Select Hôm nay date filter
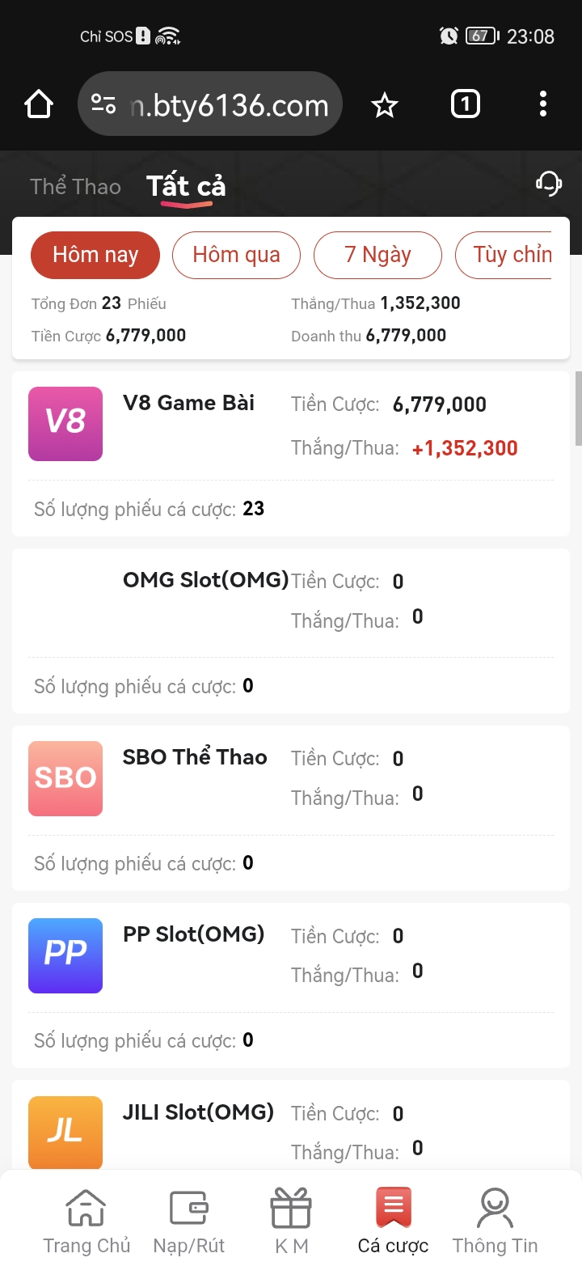This screenshot has width=582, height=1262. pos(95,255)
